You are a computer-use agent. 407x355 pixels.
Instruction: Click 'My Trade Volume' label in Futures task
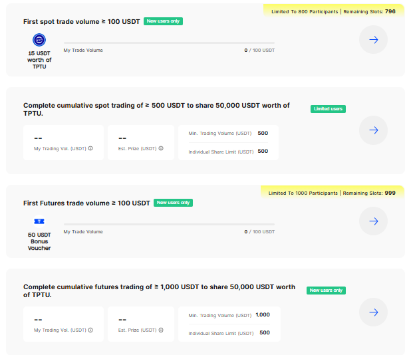tap(83, 232)
